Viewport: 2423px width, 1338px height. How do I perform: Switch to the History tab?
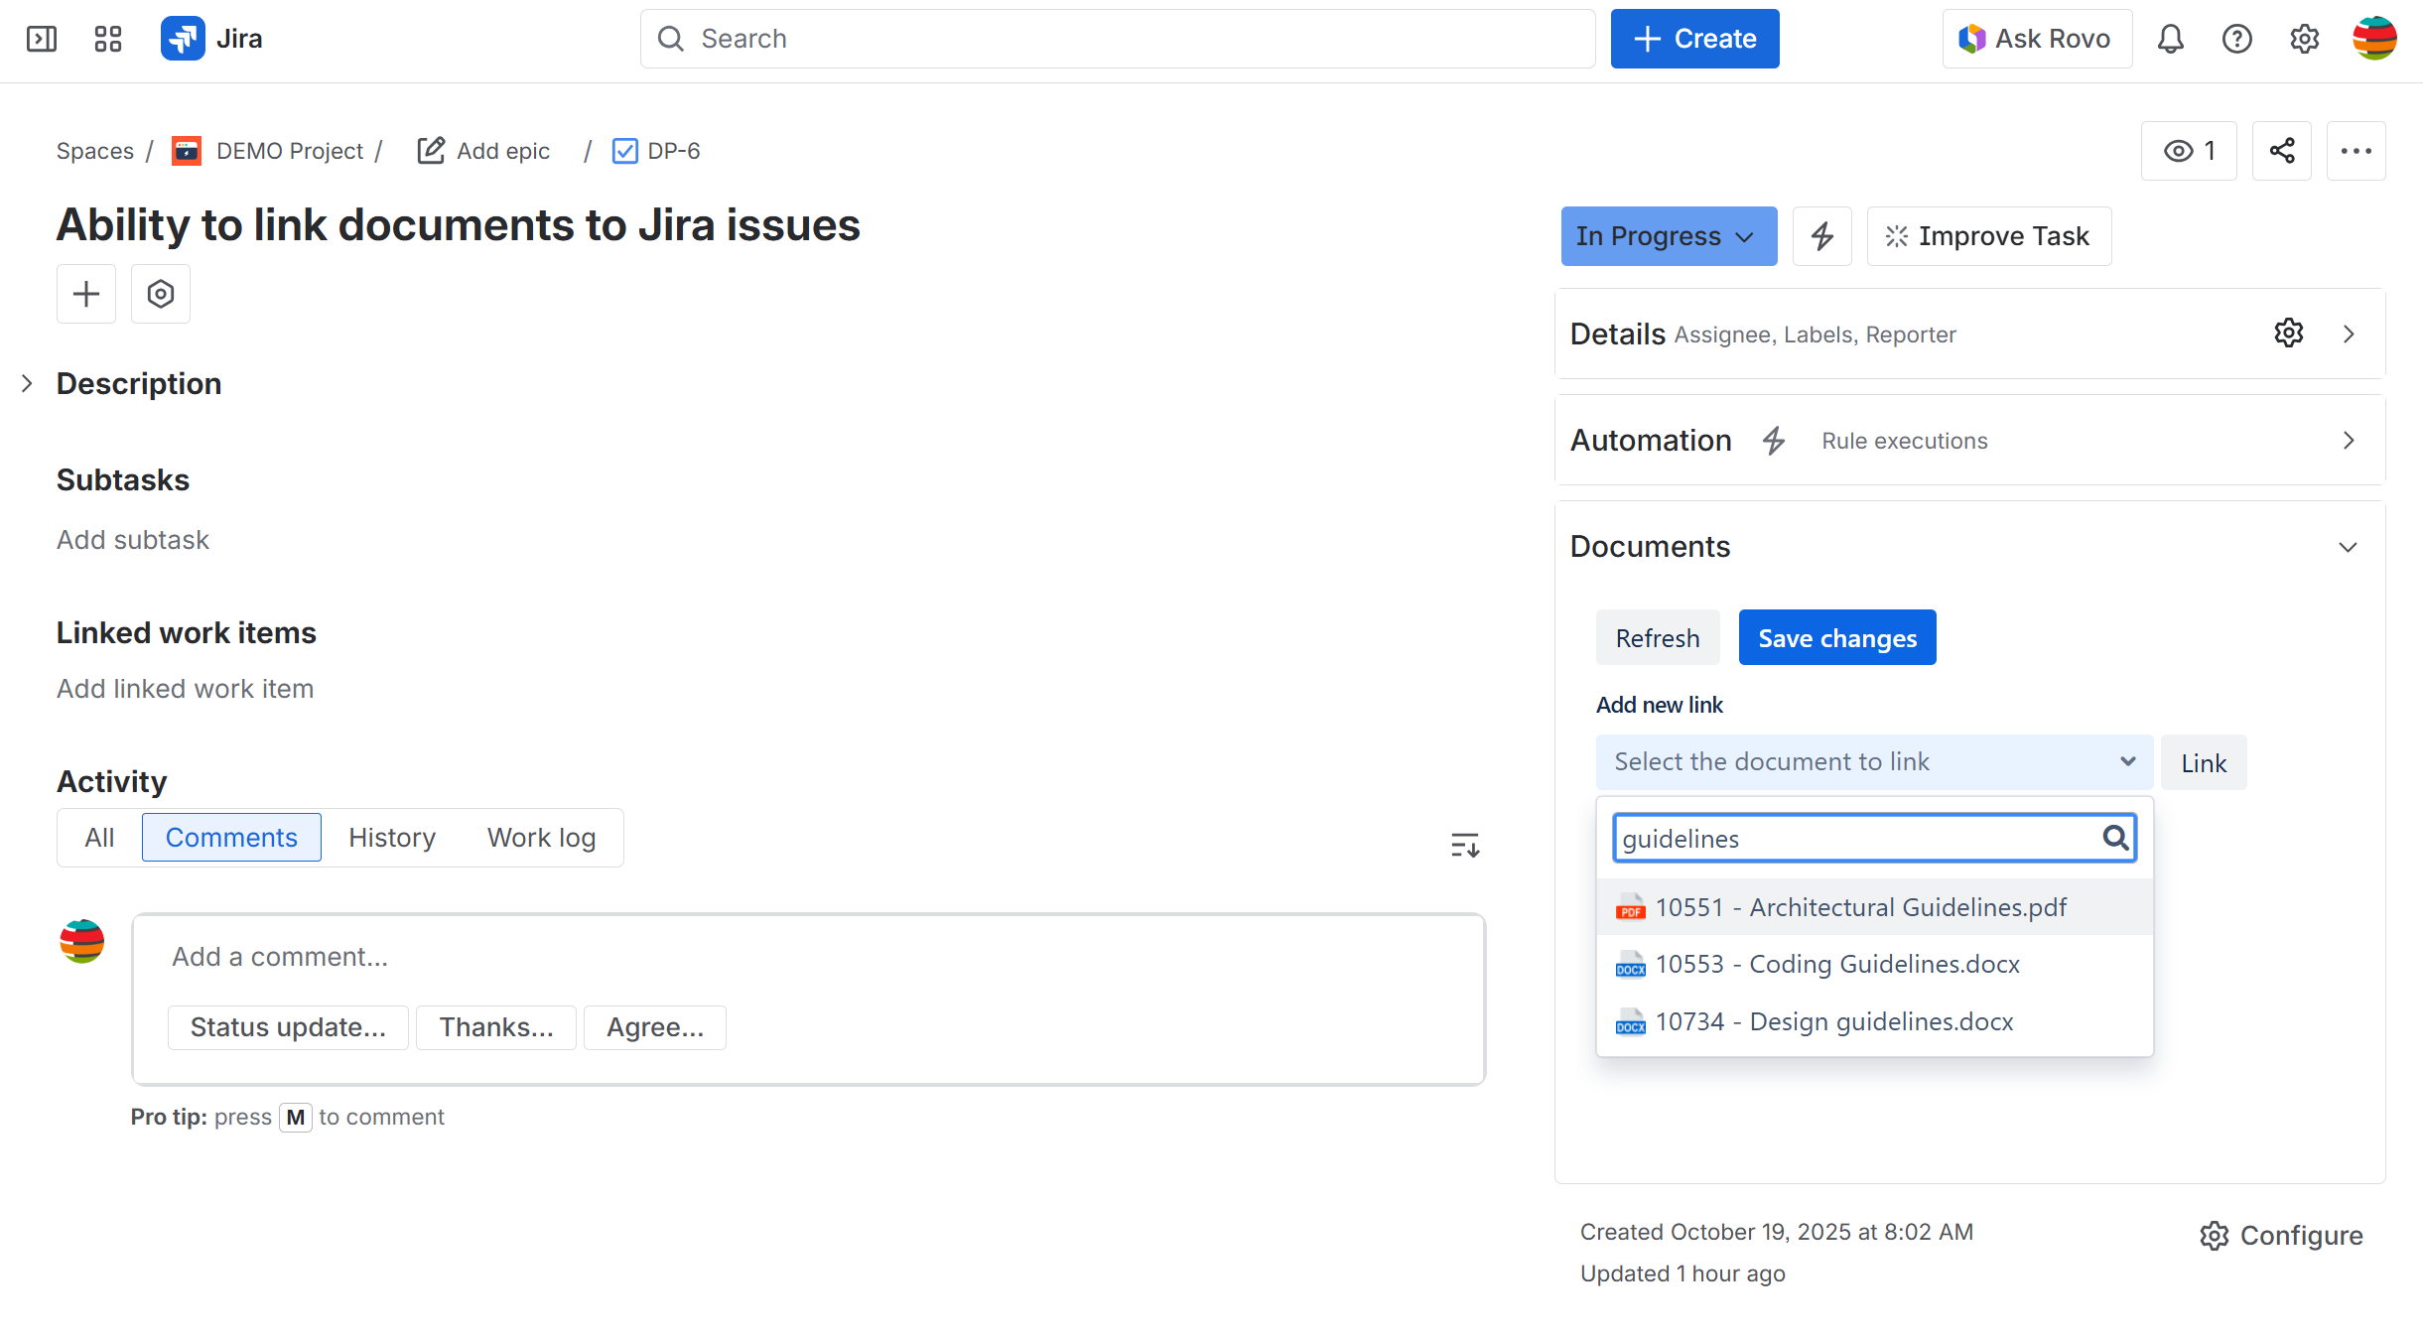391,838
